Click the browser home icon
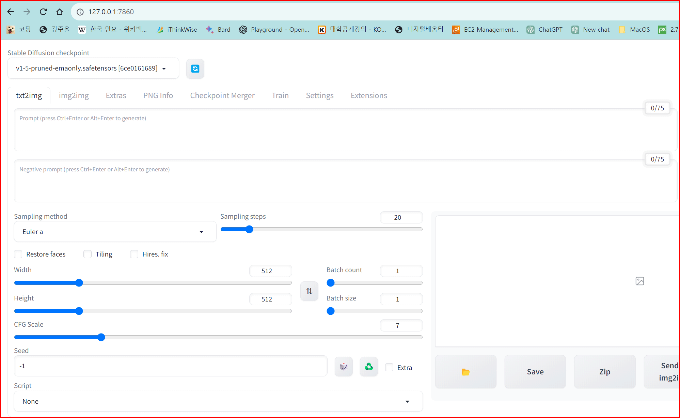 60,12
